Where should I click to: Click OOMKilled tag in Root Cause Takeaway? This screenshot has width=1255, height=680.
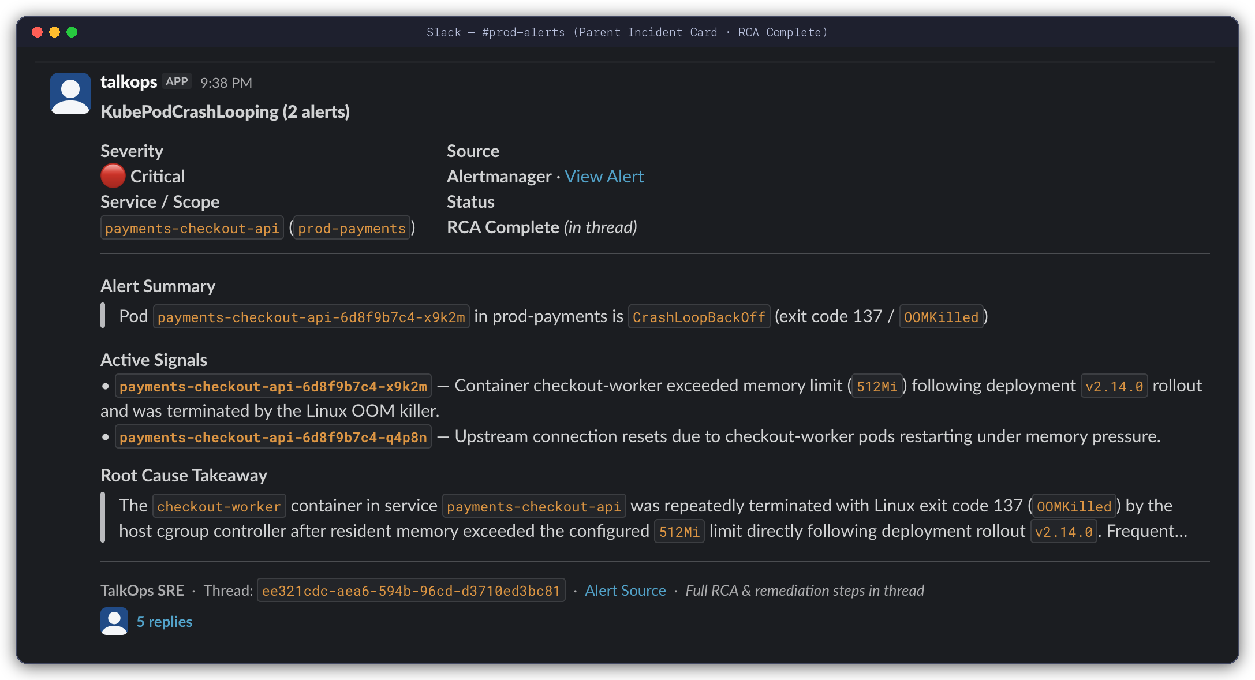point(1074,506)
